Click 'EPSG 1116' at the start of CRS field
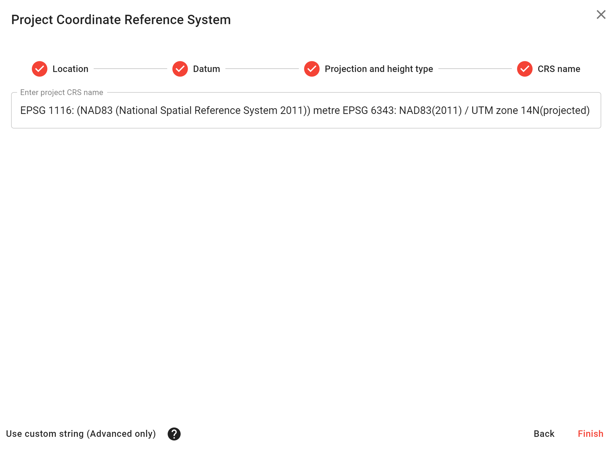 tap(47, 111)
